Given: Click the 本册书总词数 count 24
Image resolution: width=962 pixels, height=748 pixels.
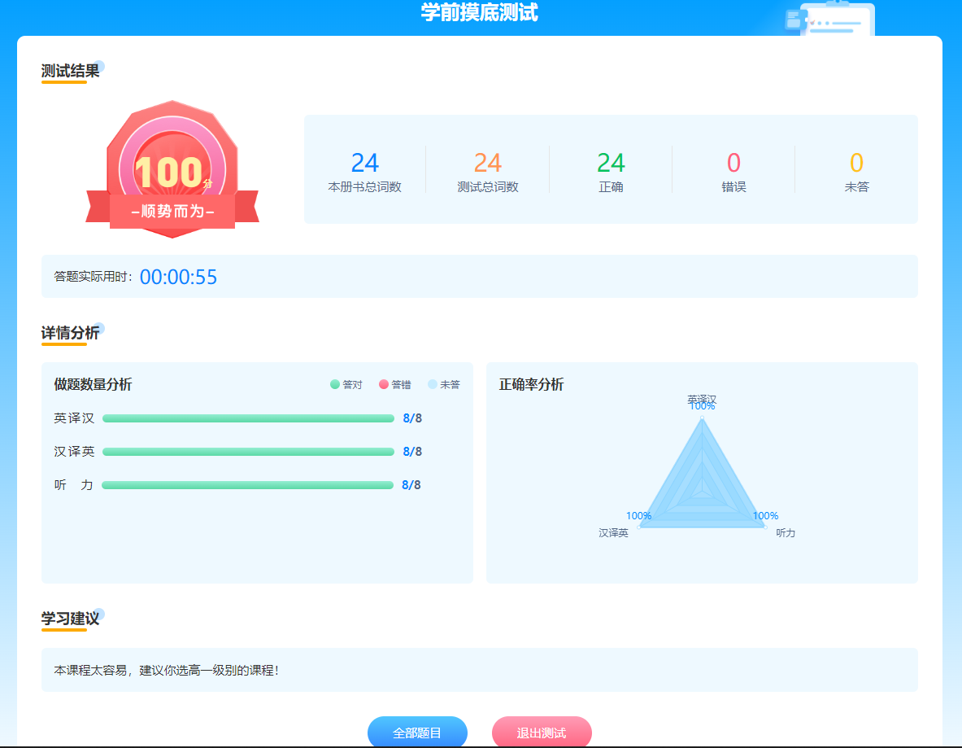Looking at the screenshot, I should pos(364,164).
